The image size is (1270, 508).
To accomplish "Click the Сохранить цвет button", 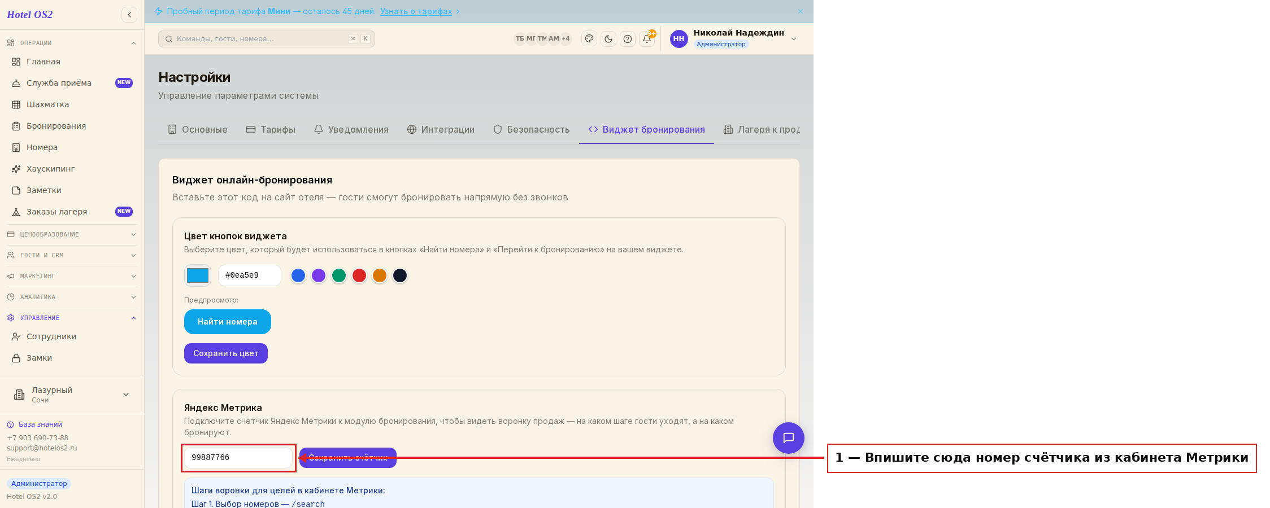I will [x=226, y=353].
